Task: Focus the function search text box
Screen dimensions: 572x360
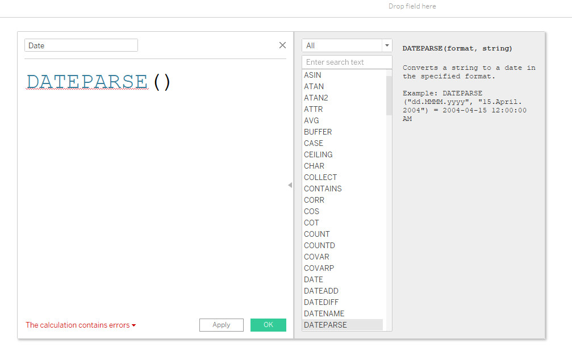Action: 346,62
